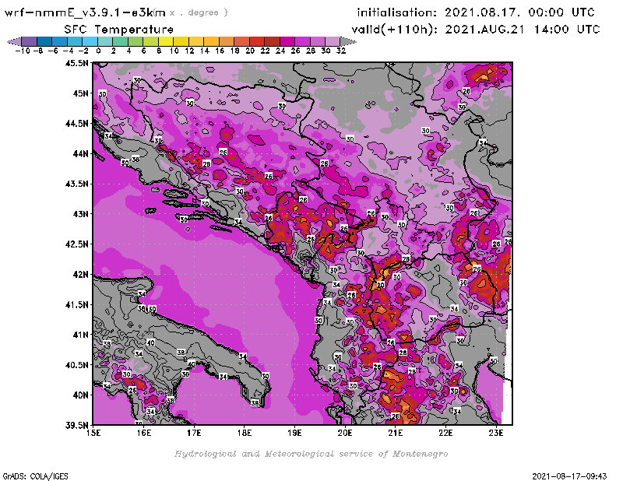
Task: Click the 45.5N latitude axis label
Action: pos(76,63)
